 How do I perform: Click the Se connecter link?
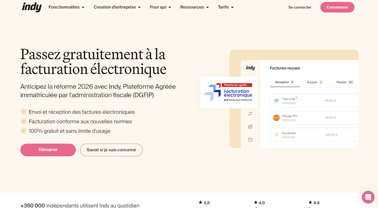(x=300, y=7)
